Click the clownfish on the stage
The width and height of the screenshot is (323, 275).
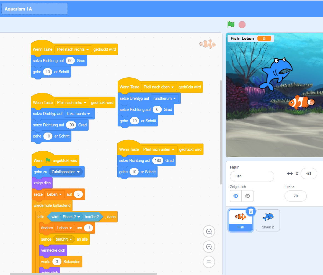(x=301, y=102)
